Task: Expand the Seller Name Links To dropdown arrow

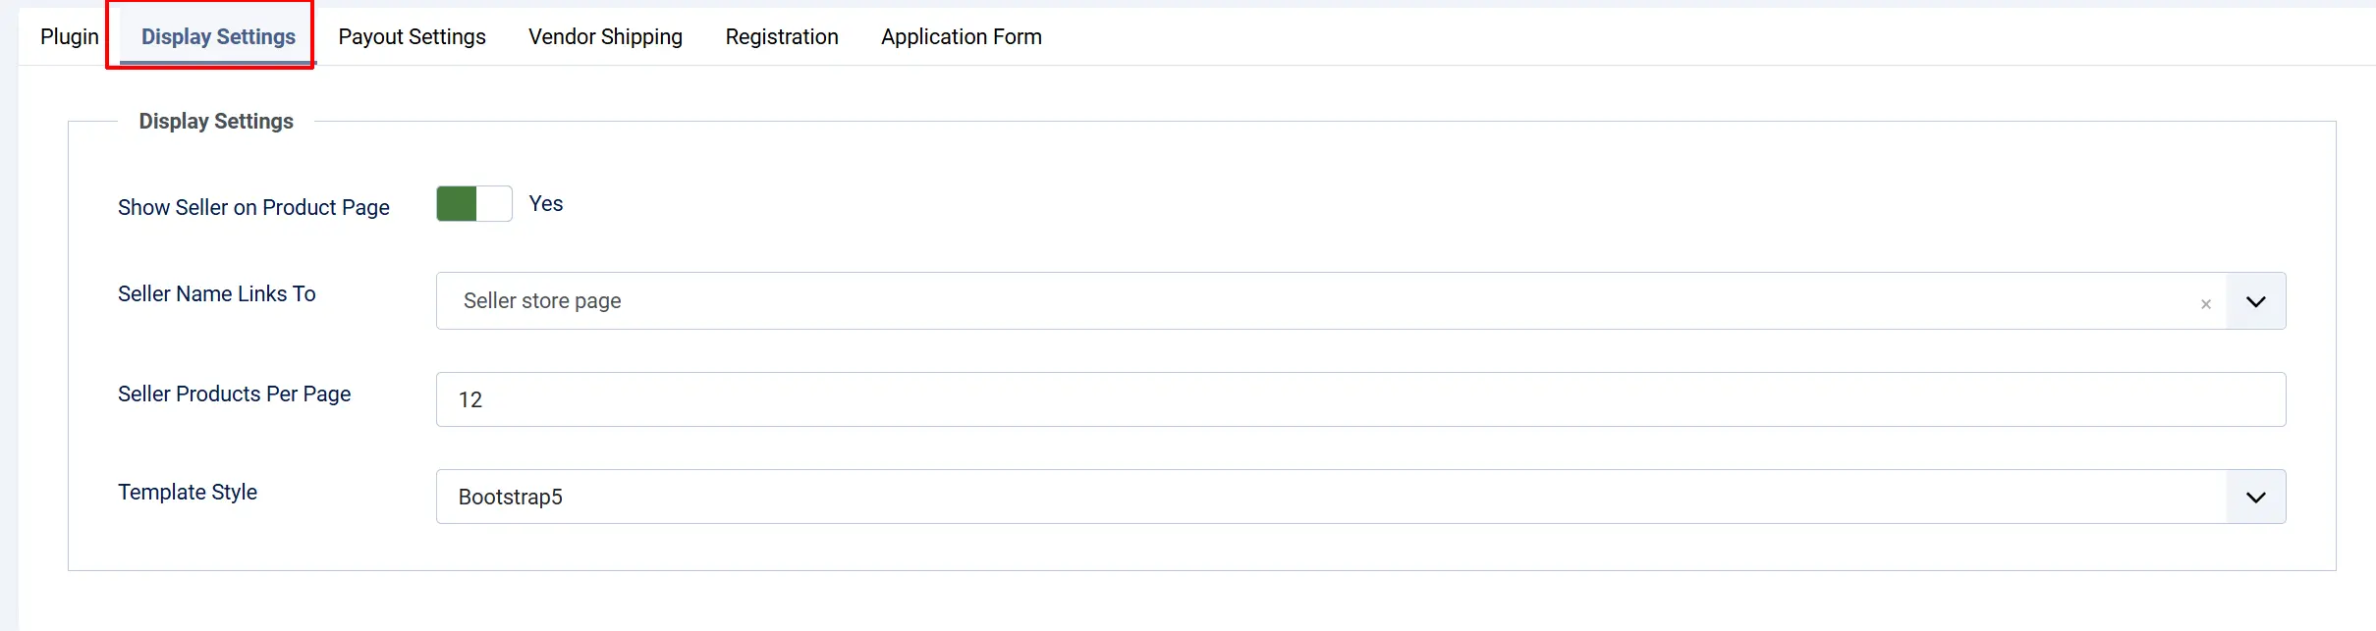Action: click(2255, 301)
